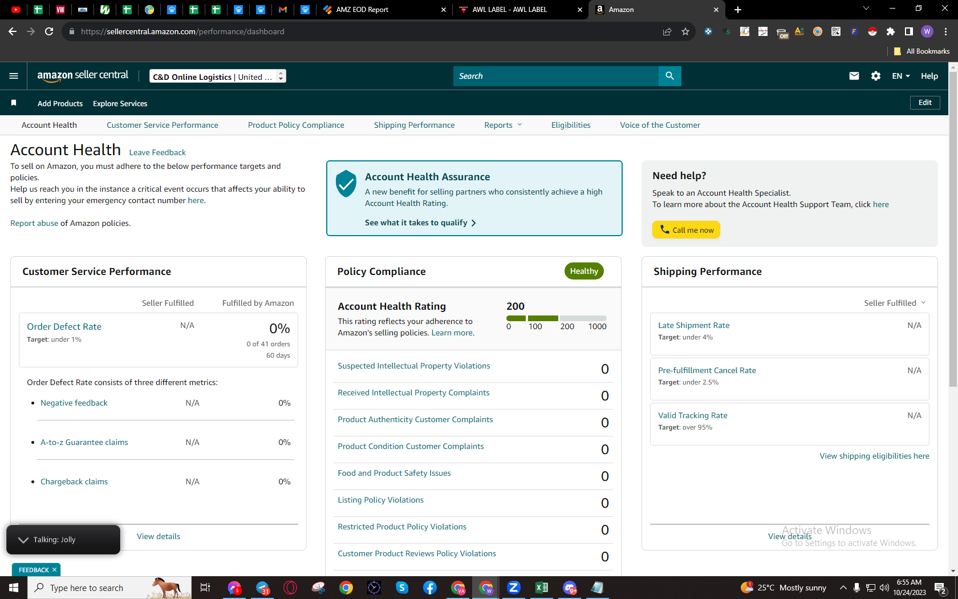Viewport: 958px width, 599px height.
Task: Open the Windows notification center
Action: [941, 588]
